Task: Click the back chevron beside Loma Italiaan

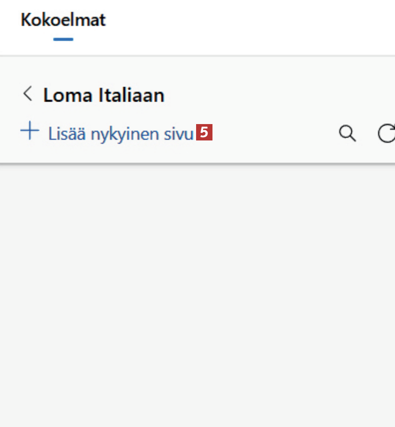Action: [x=28, y=94]
